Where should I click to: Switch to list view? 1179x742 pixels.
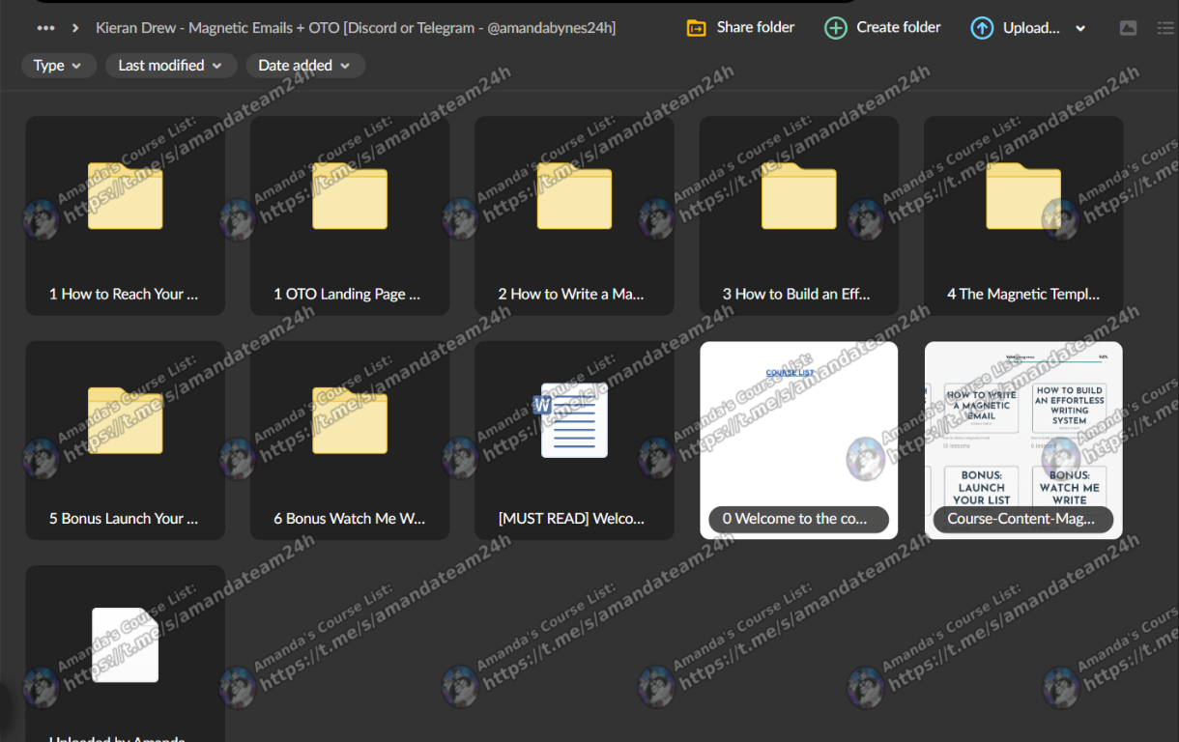[x=1165, y=28]
